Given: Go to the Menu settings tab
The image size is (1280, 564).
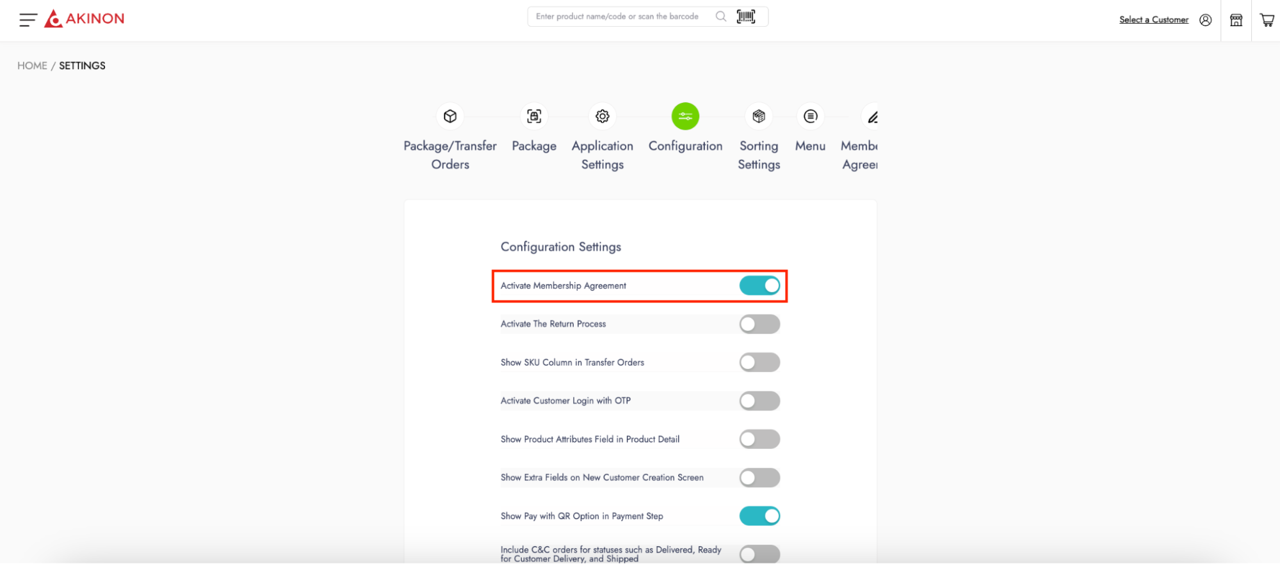Looking at the screenshot, I should pos(810,116).
